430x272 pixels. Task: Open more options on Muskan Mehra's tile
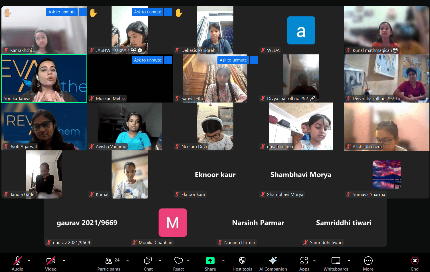(x=168, y=60)
